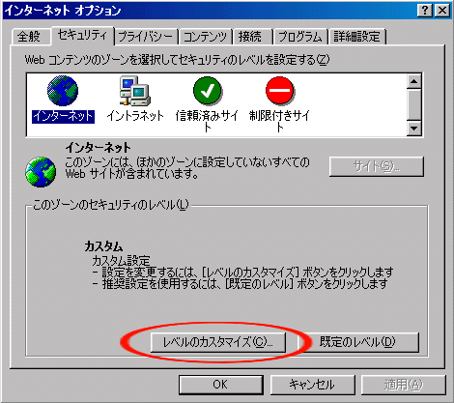The height and width of the screenshot is (403, 454).
Task: Click the question mark help button in title bar
Action: coord(425,11)
